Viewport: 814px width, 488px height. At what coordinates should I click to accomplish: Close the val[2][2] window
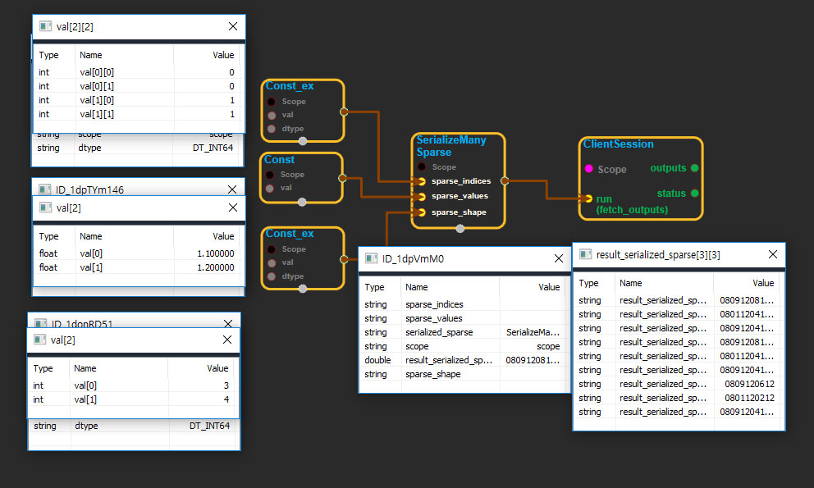pyautogui.click(x=232, y=26)
